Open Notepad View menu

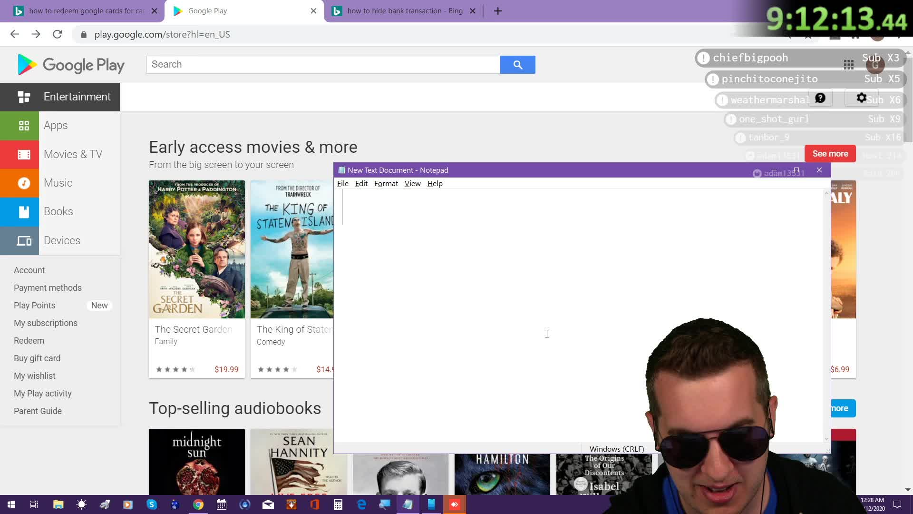412,184
